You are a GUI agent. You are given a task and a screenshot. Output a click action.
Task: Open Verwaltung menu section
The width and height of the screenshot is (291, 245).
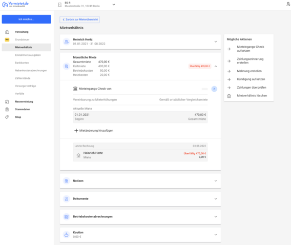point(22,32)
